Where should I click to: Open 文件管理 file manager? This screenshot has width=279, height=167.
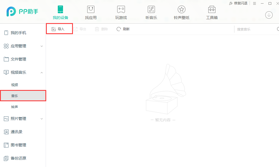[x=18, y=59]
